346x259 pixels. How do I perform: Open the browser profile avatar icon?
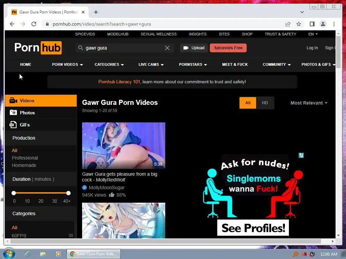[323, 24]
